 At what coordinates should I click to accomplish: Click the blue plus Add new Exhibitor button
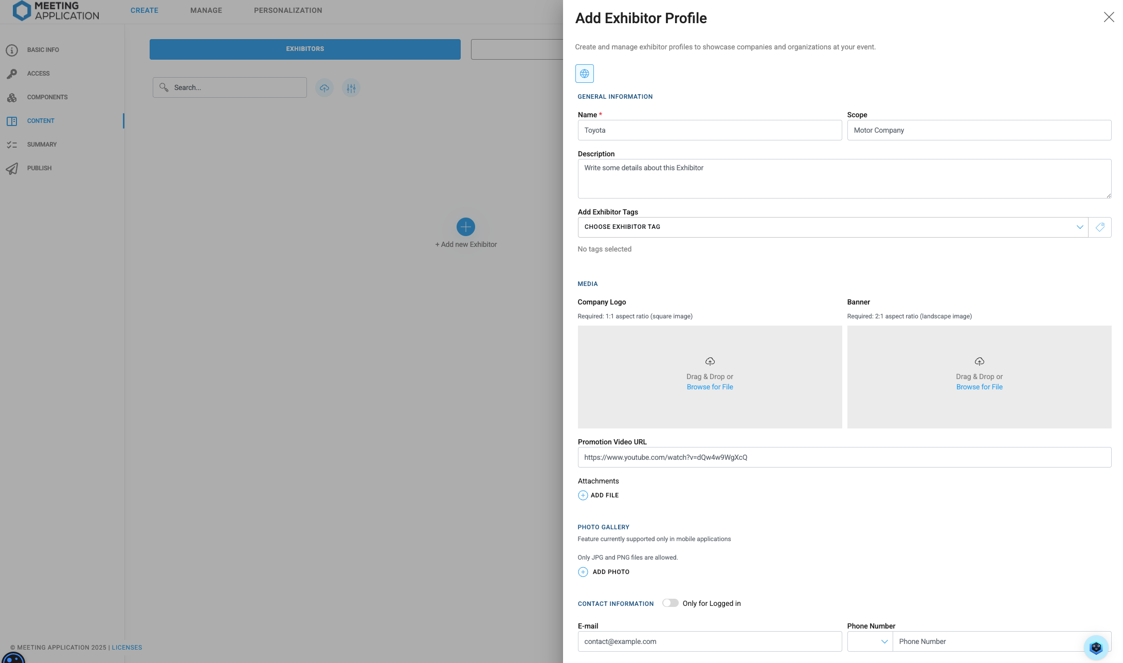click(x=466, y=227)
